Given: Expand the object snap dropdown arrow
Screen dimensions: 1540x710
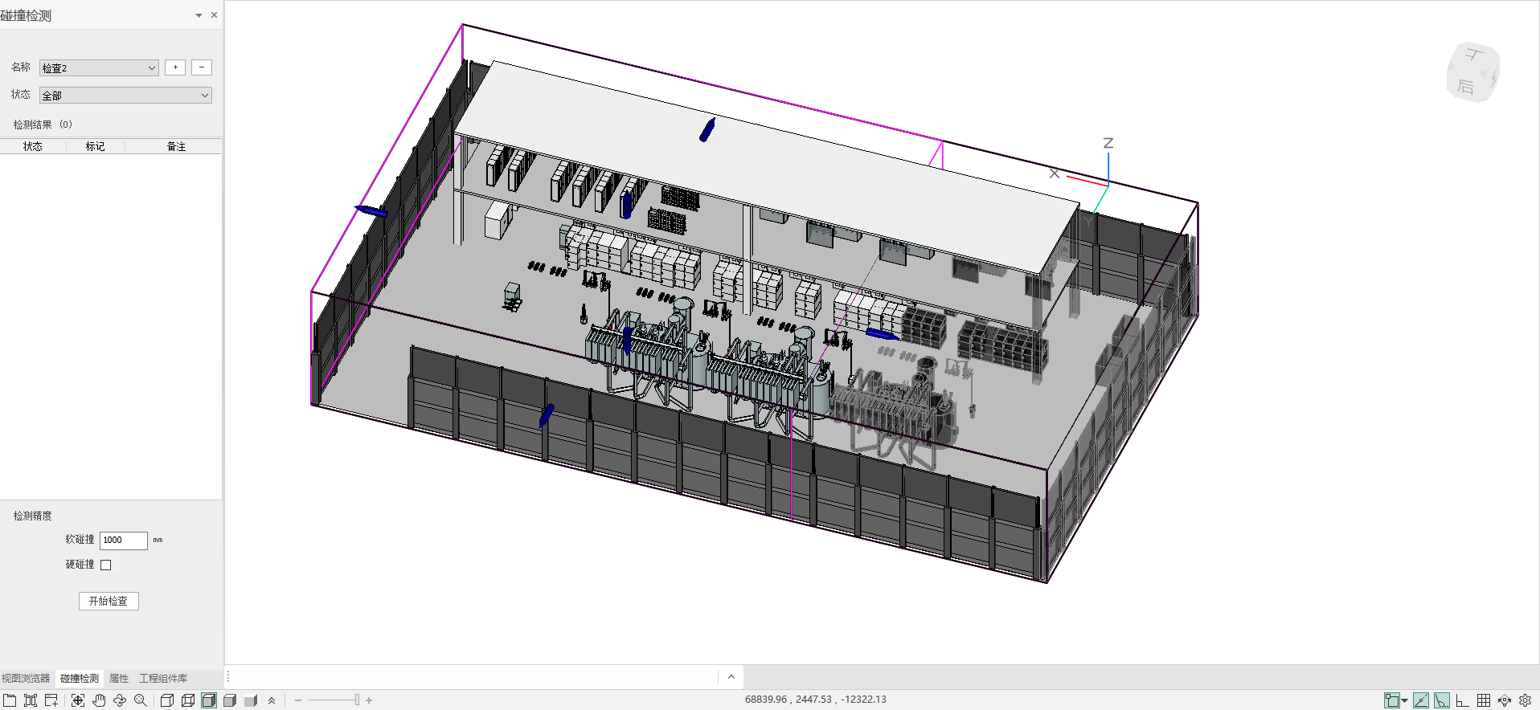Looking at the screenshot, I should 1405,700.
